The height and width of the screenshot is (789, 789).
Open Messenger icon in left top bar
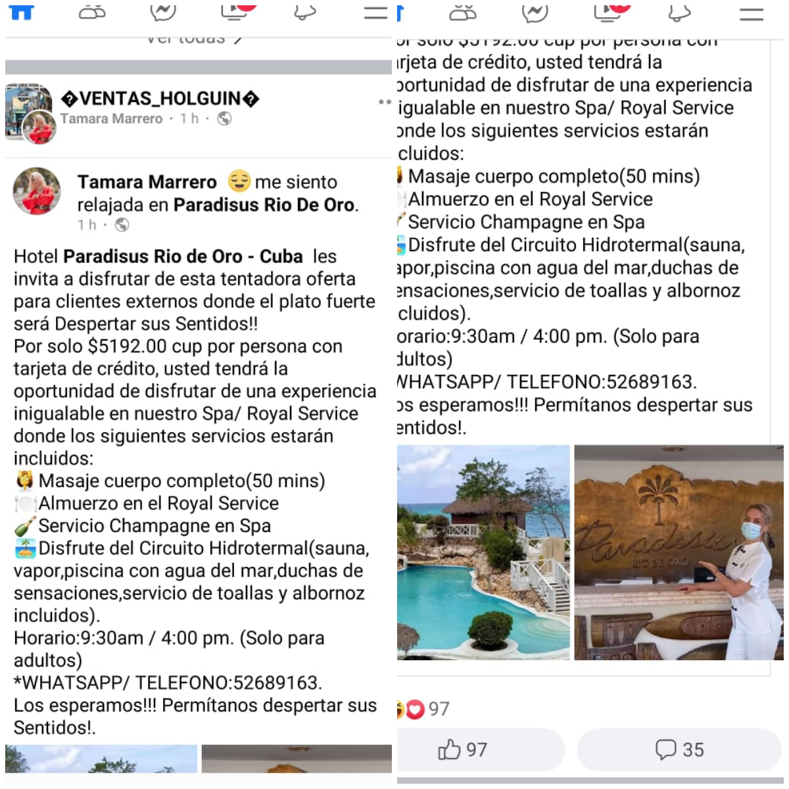[x=162, y=12]
